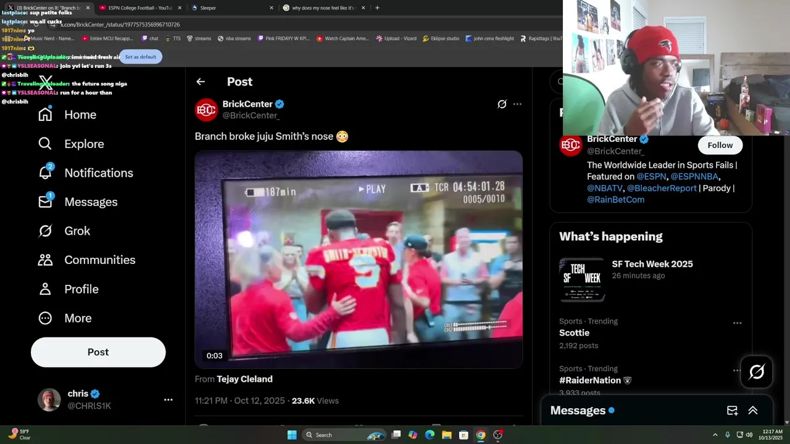Screen dimensions: 790x444
Task: Open the nba streams bookmark
Action: 235,38
